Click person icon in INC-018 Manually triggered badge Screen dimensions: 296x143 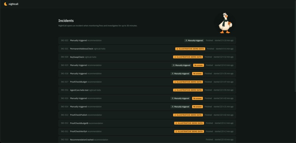[173, 73]
